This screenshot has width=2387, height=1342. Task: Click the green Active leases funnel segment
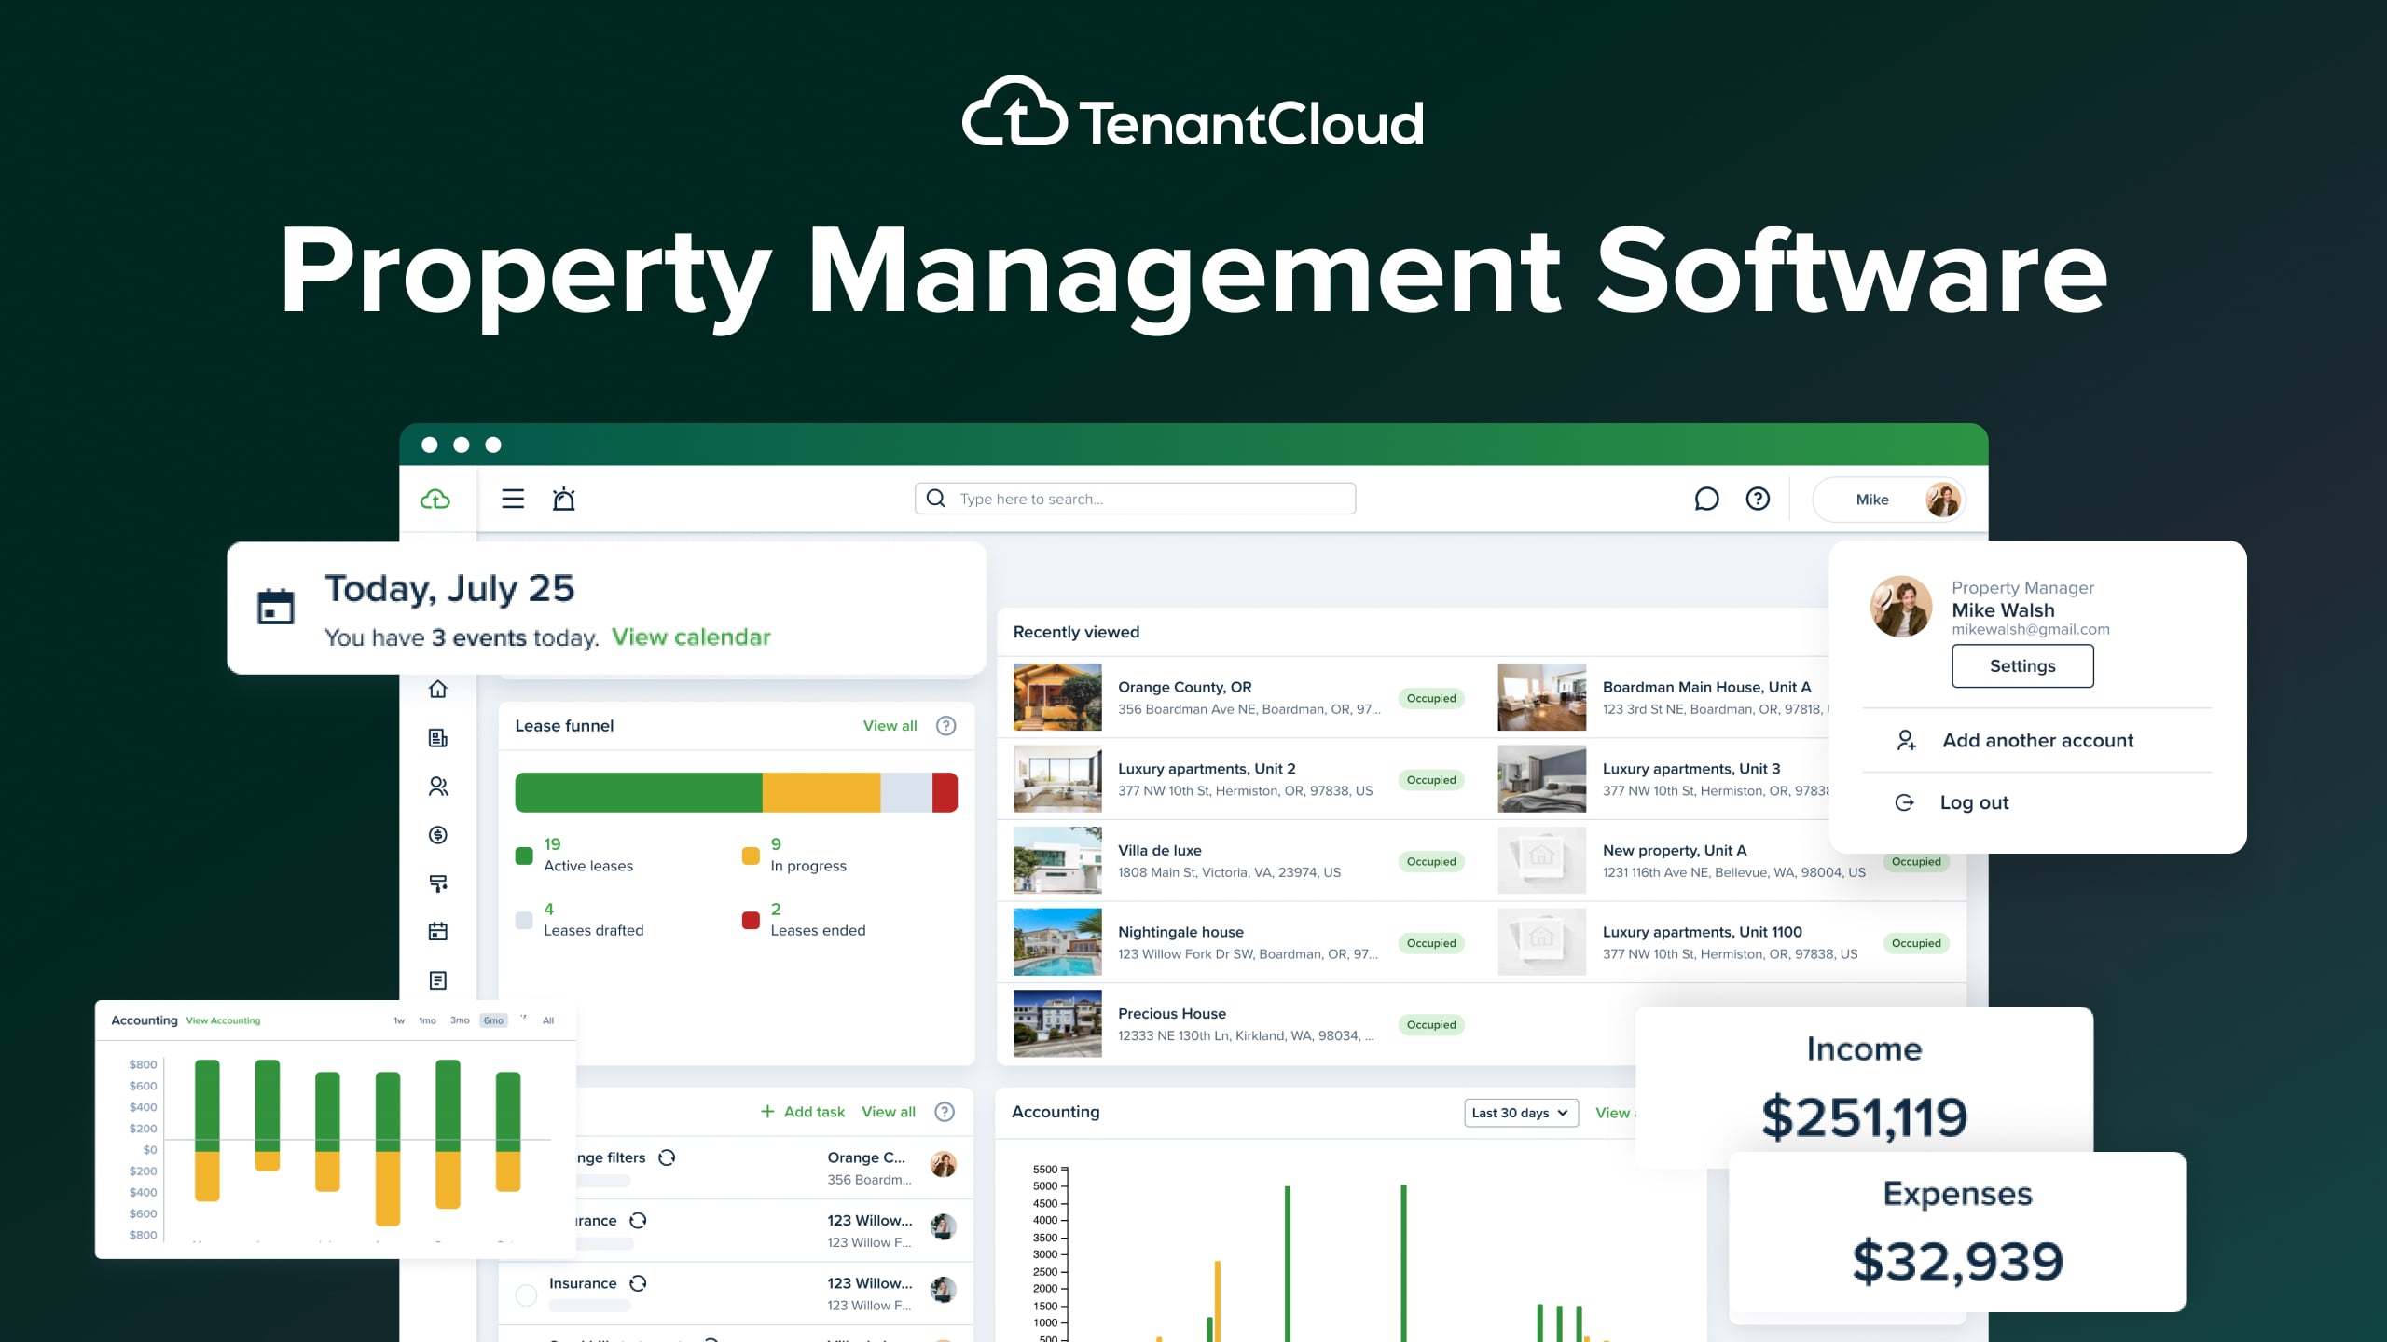pos(638,792)
